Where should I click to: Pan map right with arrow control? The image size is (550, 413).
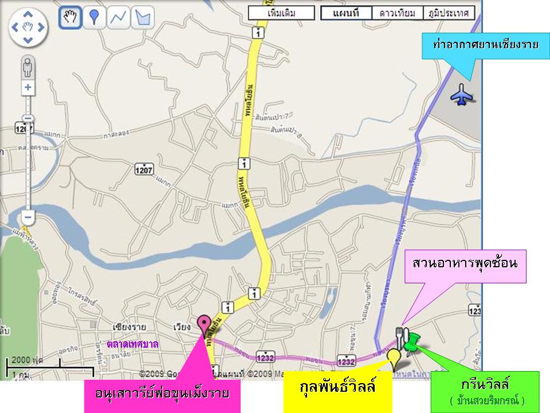click(41, 27)
